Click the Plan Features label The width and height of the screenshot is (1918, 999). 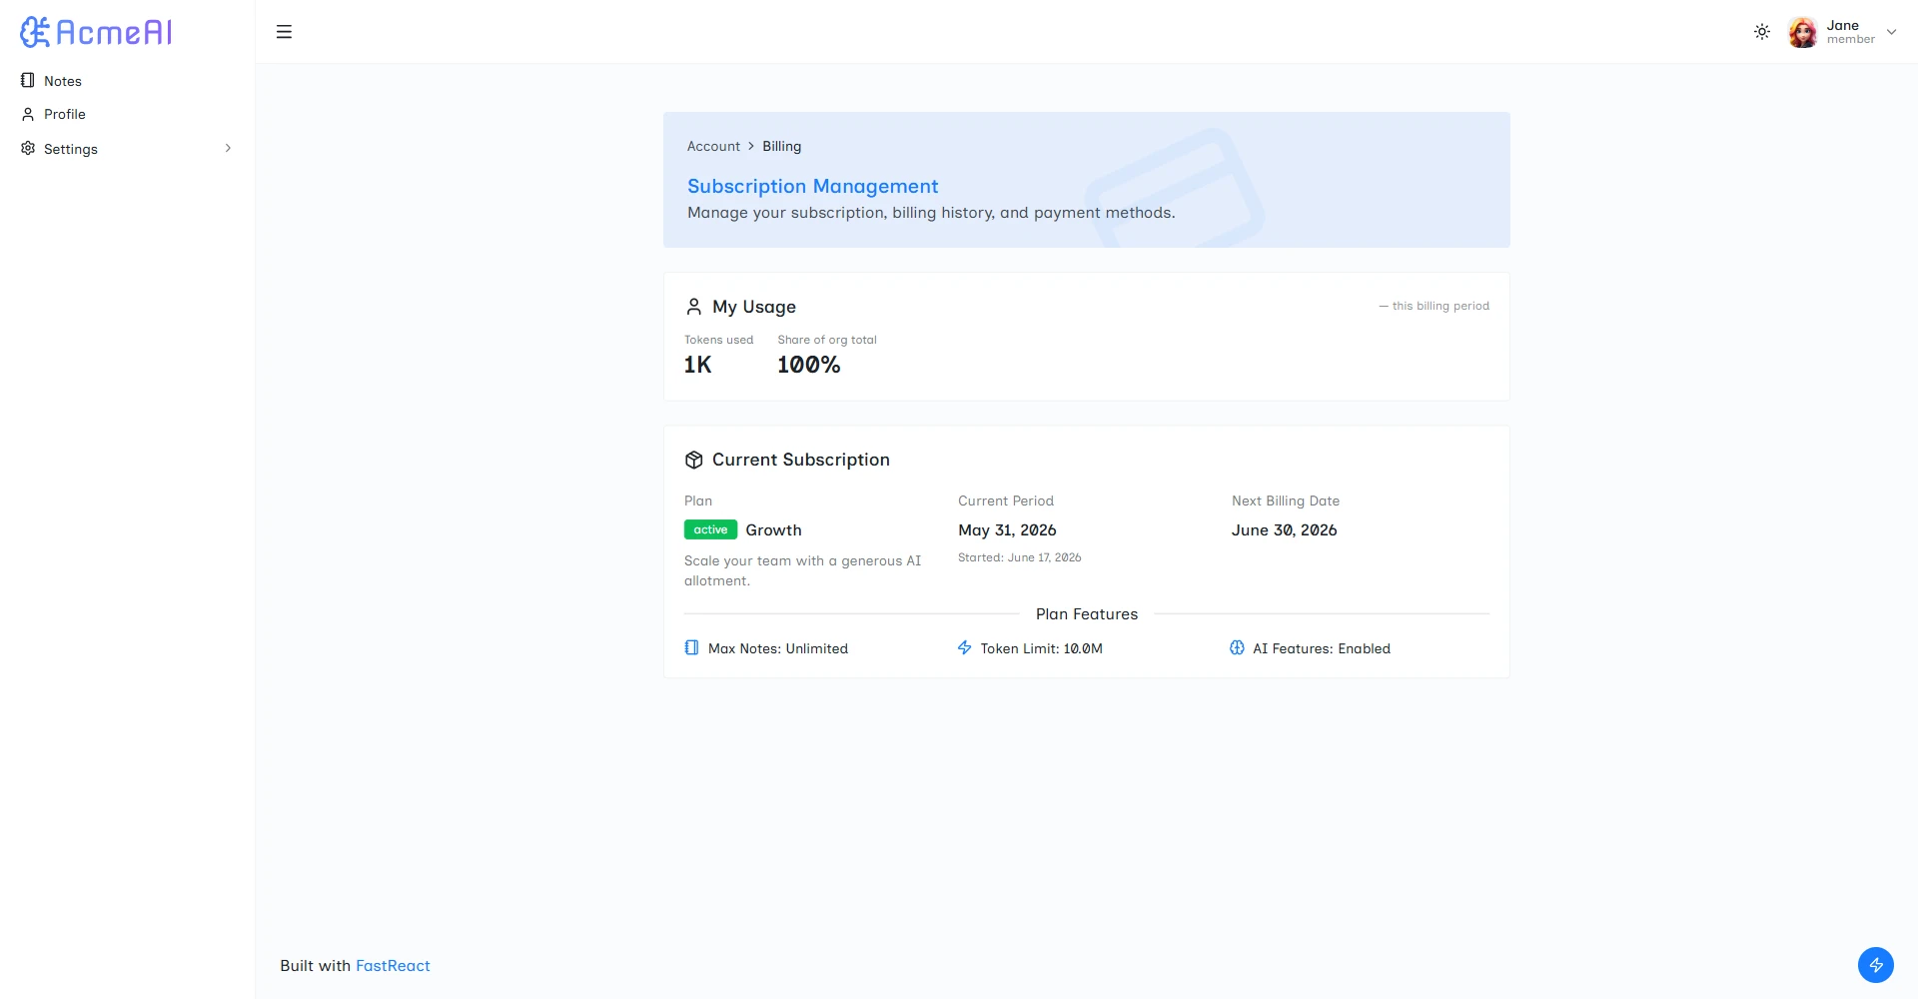(x=1087, y=614)
